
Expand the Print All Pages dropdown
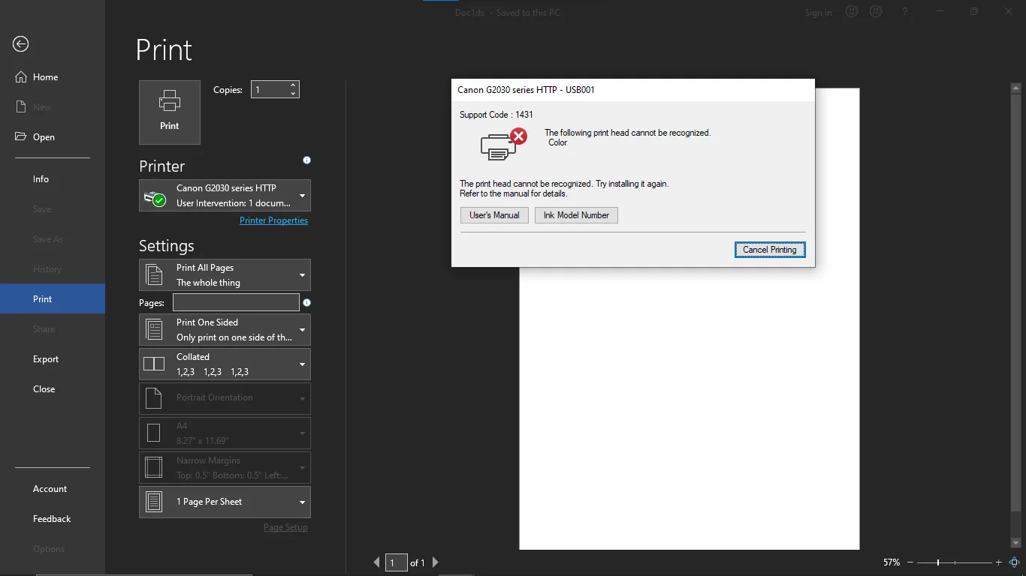click(225, 275)
